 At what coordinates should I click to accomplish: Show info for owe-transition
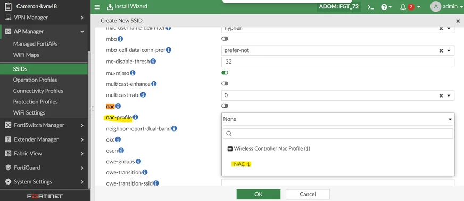(x=145, y=172)
